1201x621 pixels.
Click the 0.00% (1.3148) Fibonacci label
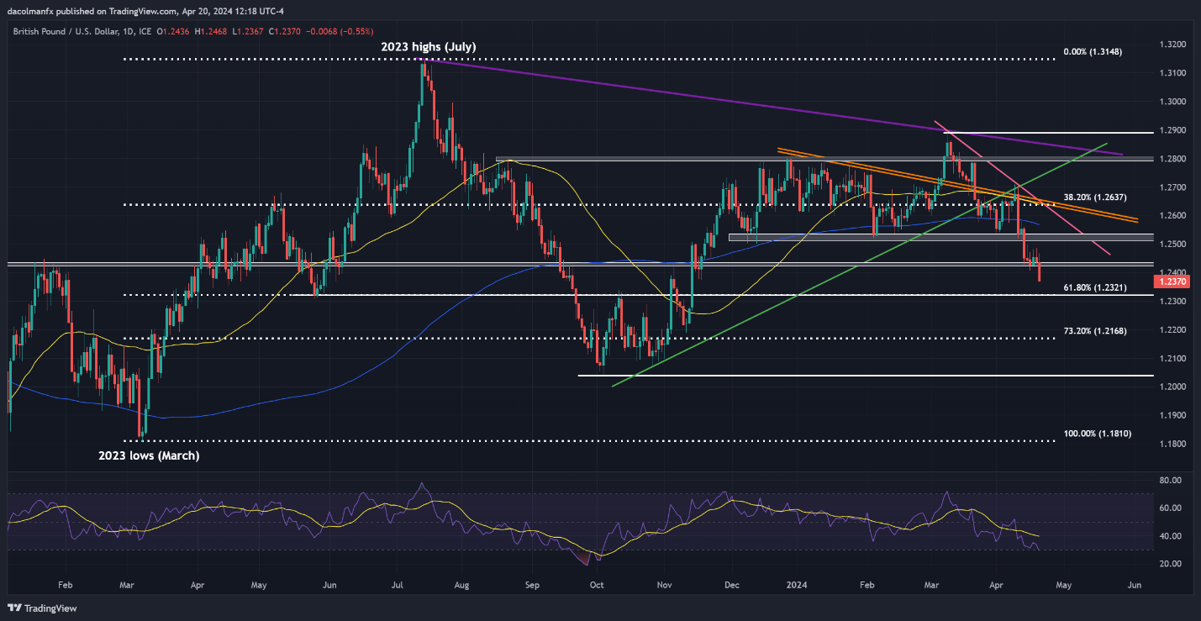[1093, 51]
